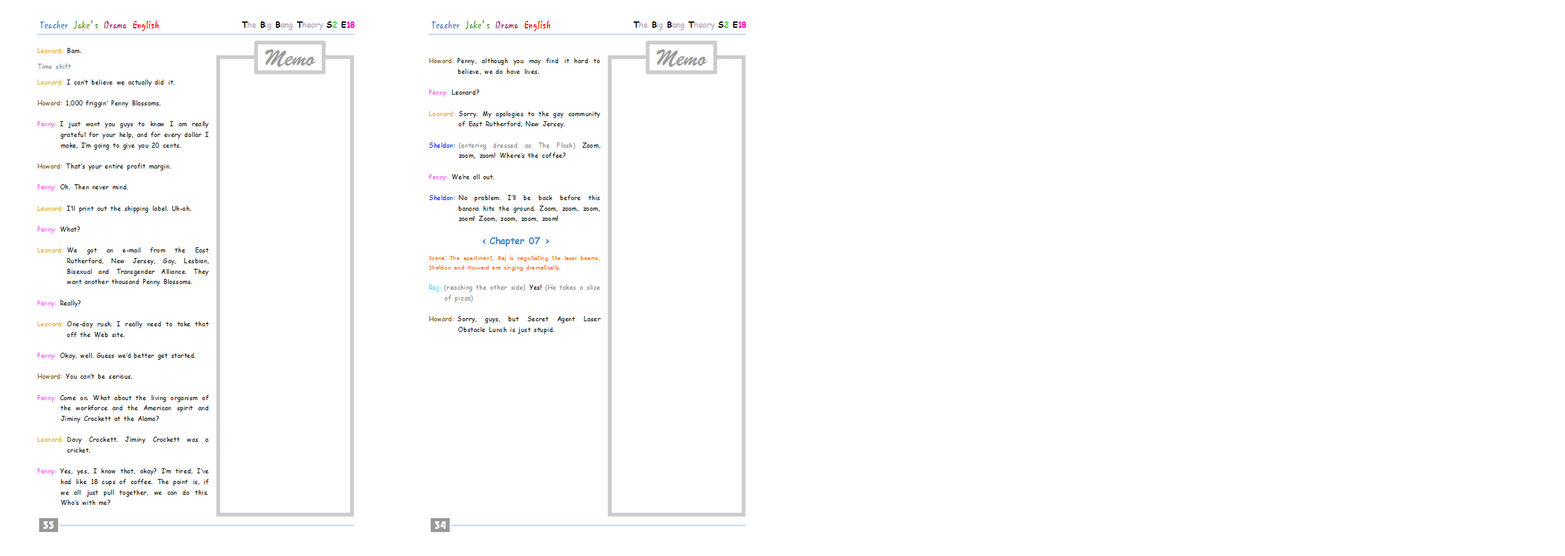The width and height of the screenshot is (1565, 556).
Task: Click Penny's line 'Really?'
Action: tap(70, 304)
